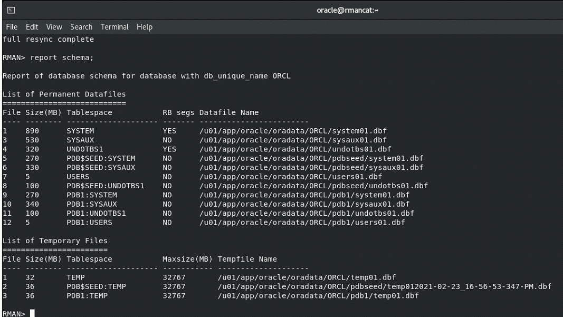
Task: Click the long pdbseed temp012021 tempfile name
Action: click(x=385, y=286)
